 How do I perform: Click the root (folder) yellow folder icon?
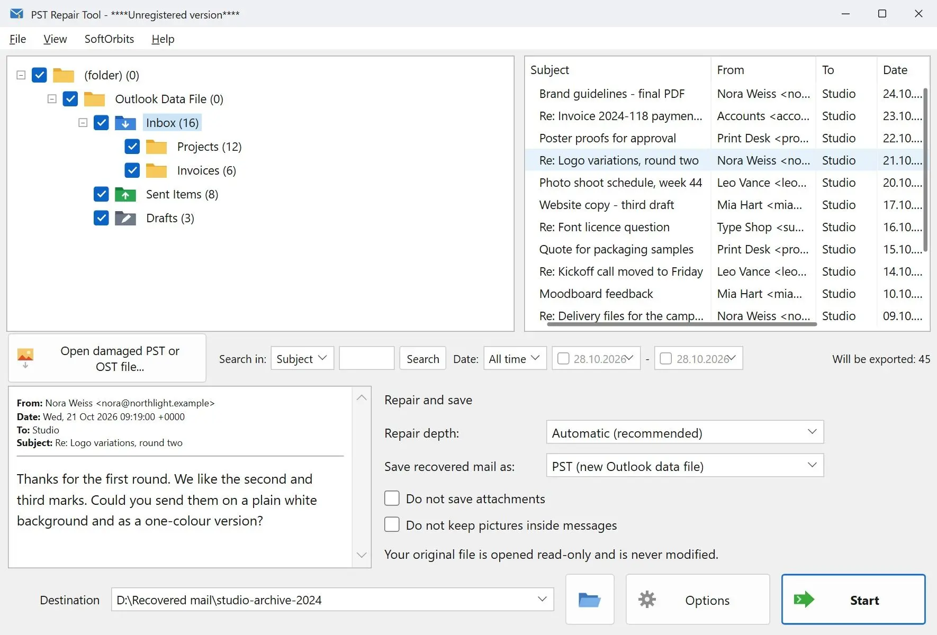64,75
